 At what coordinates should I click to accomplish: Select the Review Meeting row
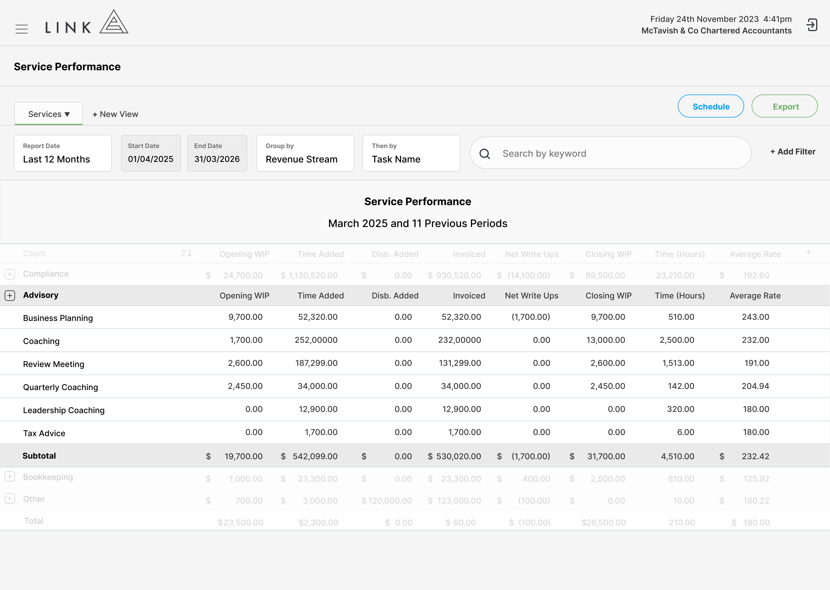coord(415,364)
